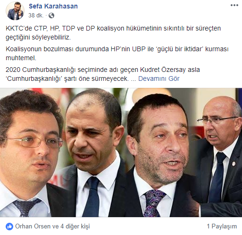Click the paragraph beginning "Koalisyonun bozulması"
The image size is (242, 235).
pos(117,54)
